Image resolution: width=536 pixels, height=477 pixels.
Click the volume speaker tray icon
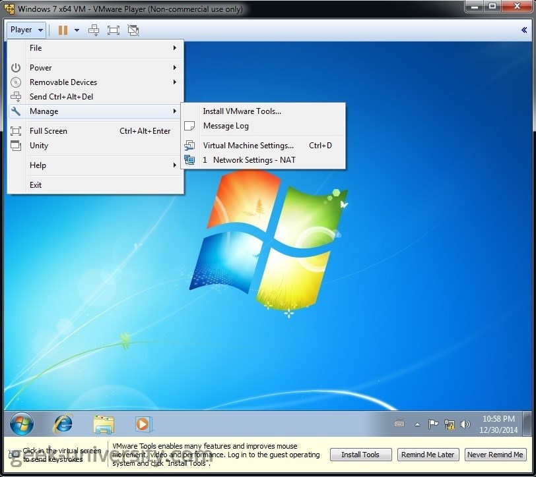(x=465, y=424)
